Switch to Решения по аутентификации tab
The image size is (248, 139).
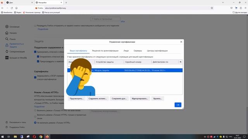click(x=105, y=51)
